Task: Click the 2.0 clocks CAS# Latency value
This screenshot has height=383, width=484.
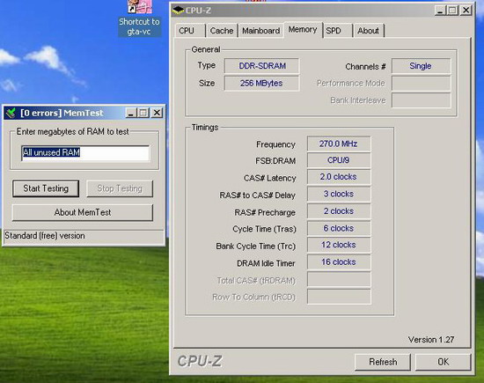Action: click(339, 177)
